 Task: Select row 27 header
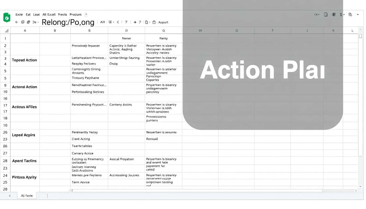[x=5, y=153]
